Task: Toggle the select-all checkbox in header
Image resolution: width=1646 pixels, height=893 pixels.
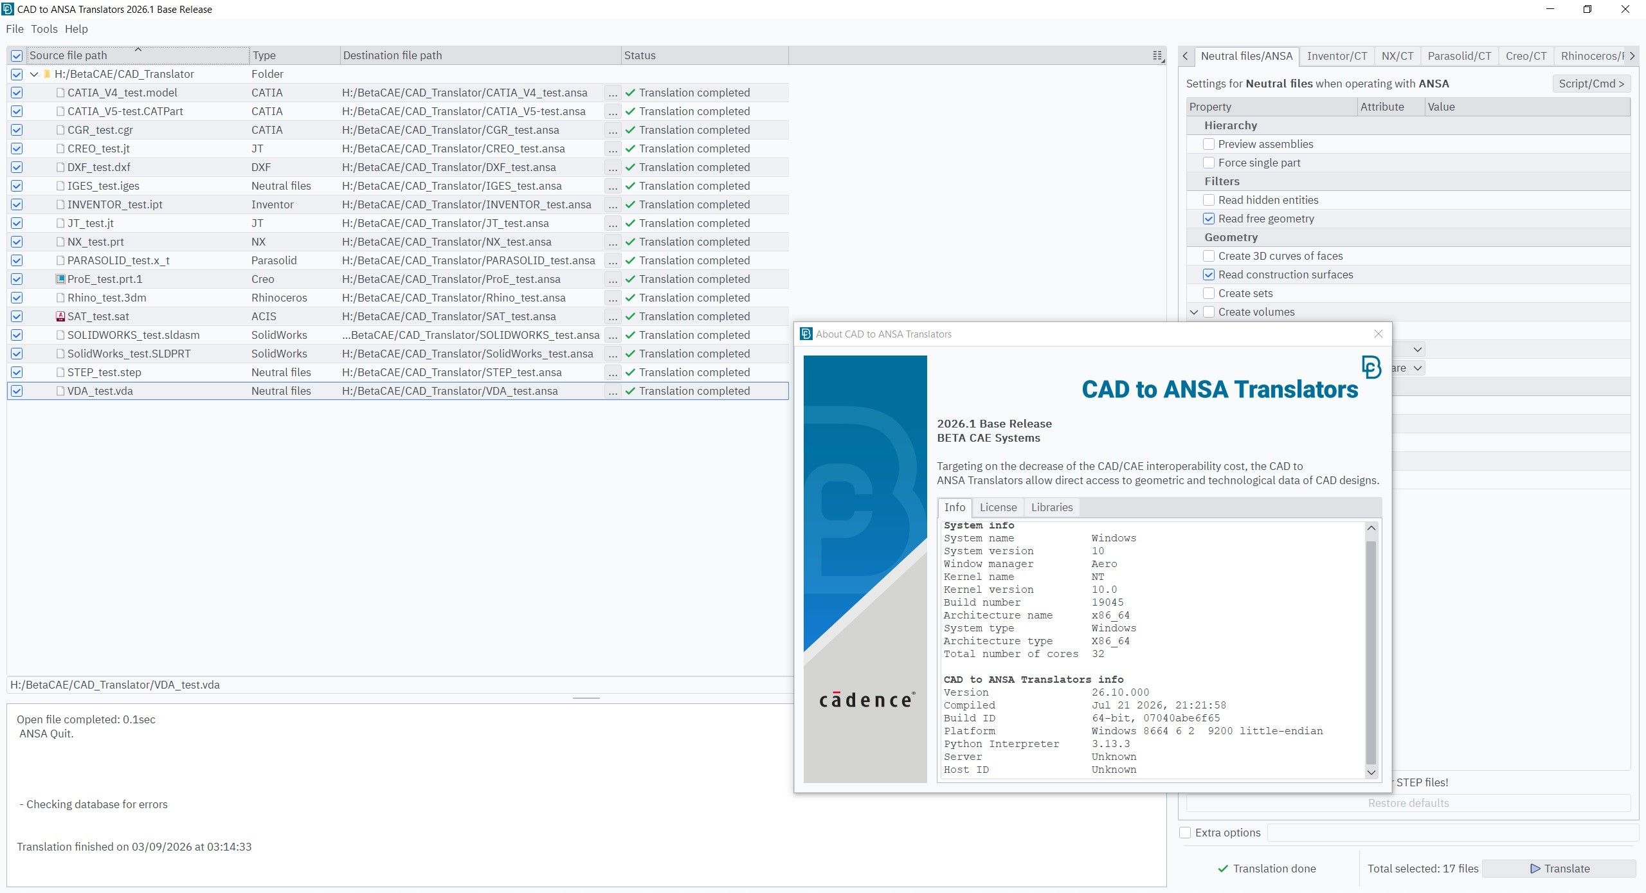Action: tap(17, 56)
